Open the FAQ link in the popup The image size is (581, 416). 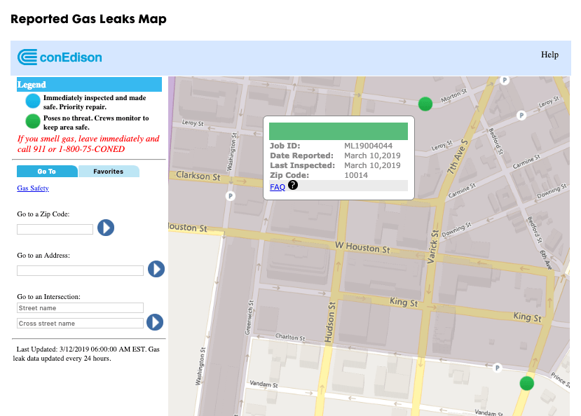click(x=277, y=186)
